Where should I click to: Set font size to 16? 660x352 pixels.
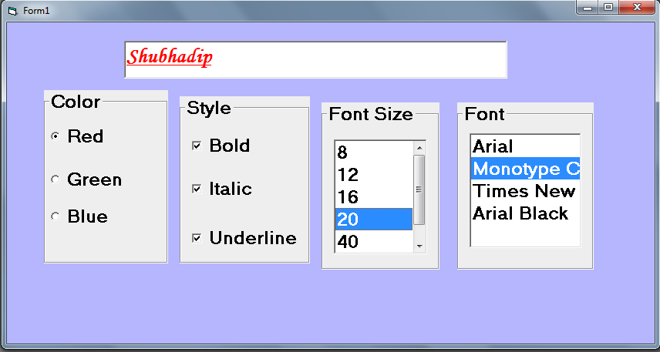click(x=373, y=197)
